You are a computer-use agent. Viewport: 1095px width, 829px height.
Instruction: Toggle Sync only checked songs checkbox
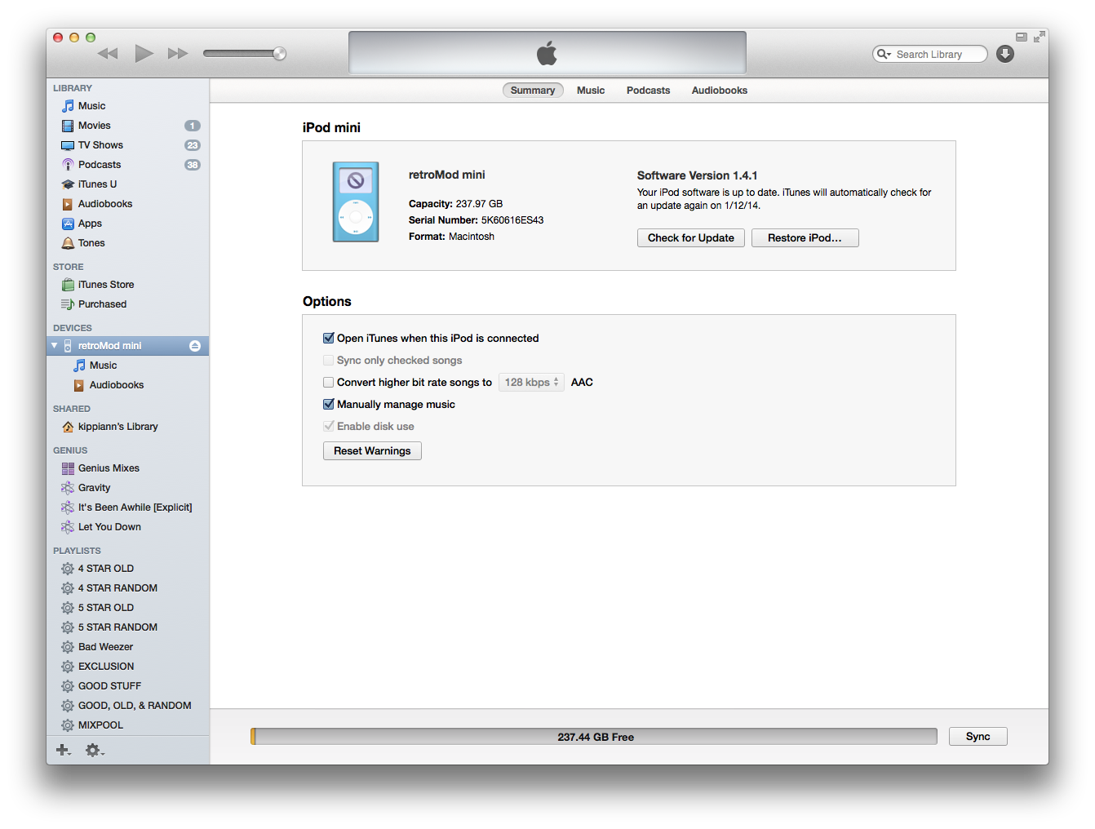(x=329, y=361)
